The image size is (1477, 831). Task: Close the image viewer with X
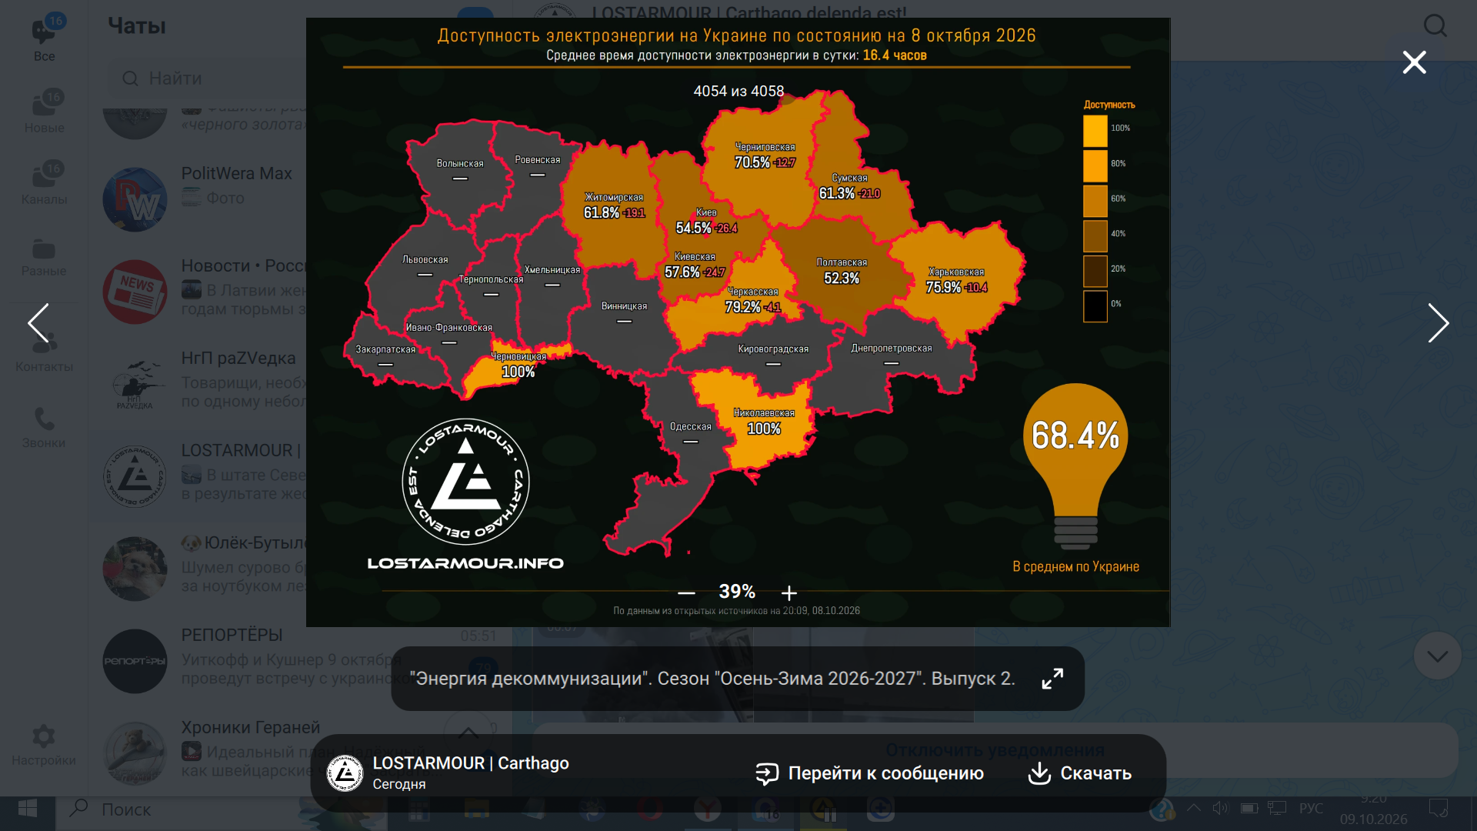point(1414,62)
